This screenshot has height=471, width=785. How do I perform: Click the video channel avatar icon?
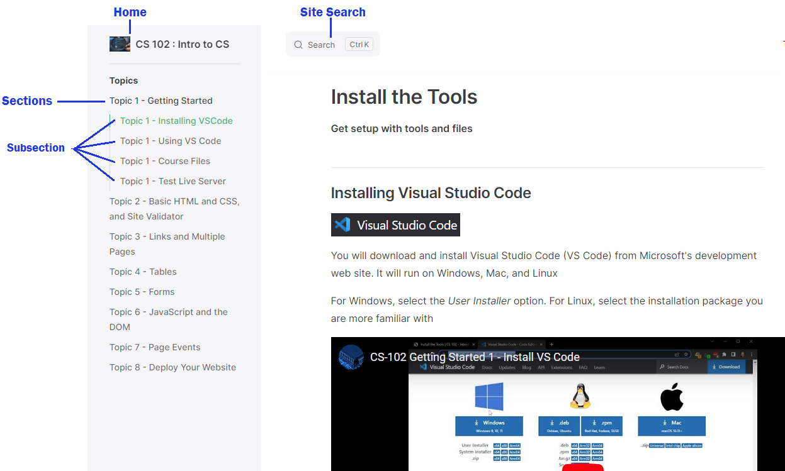(351, 357)
